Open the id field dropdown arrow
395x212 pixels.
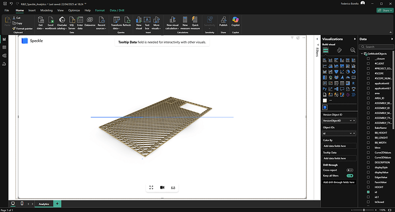pos(350,134)
